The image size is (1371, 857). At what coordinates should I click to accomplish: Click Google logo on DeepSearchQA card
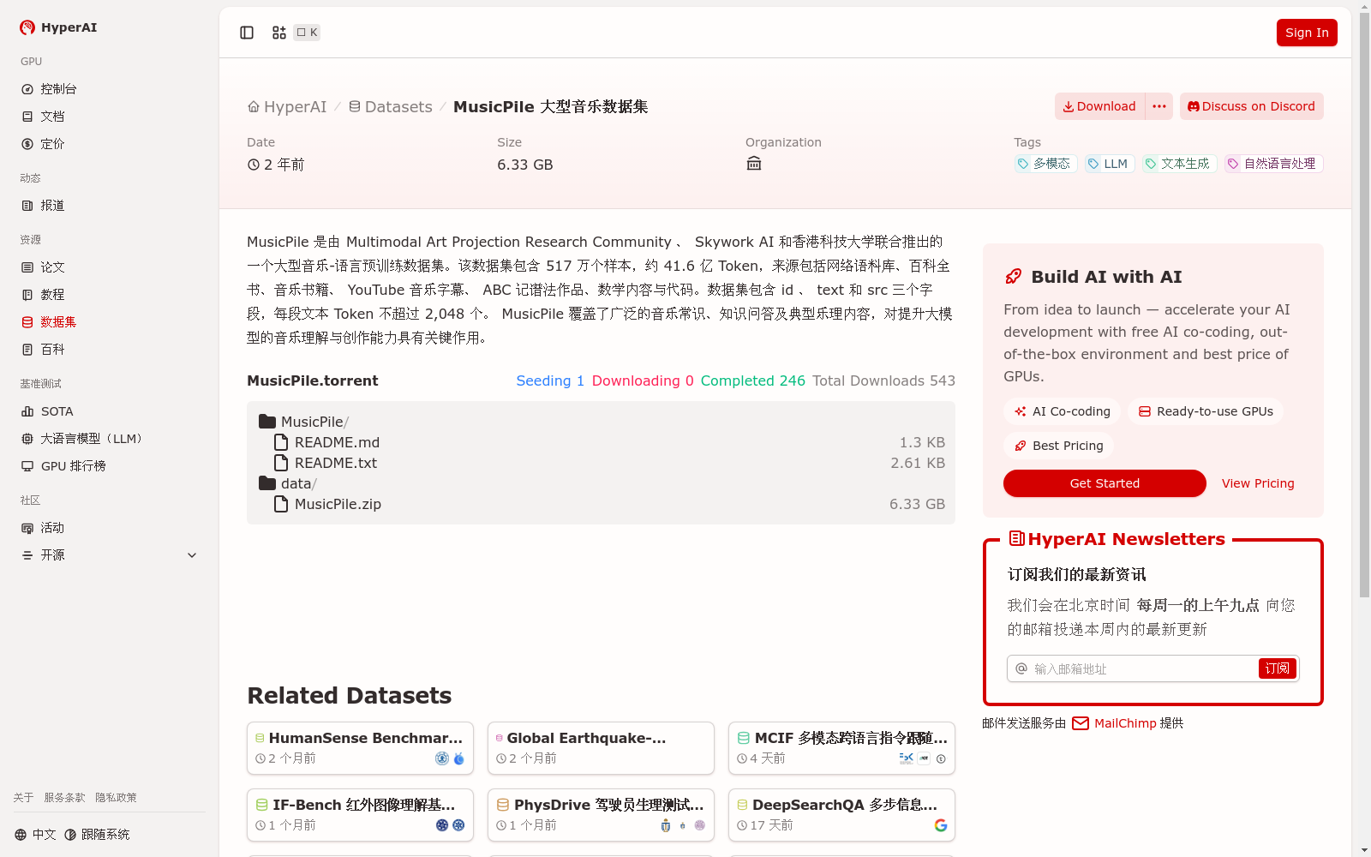point(941,825)
